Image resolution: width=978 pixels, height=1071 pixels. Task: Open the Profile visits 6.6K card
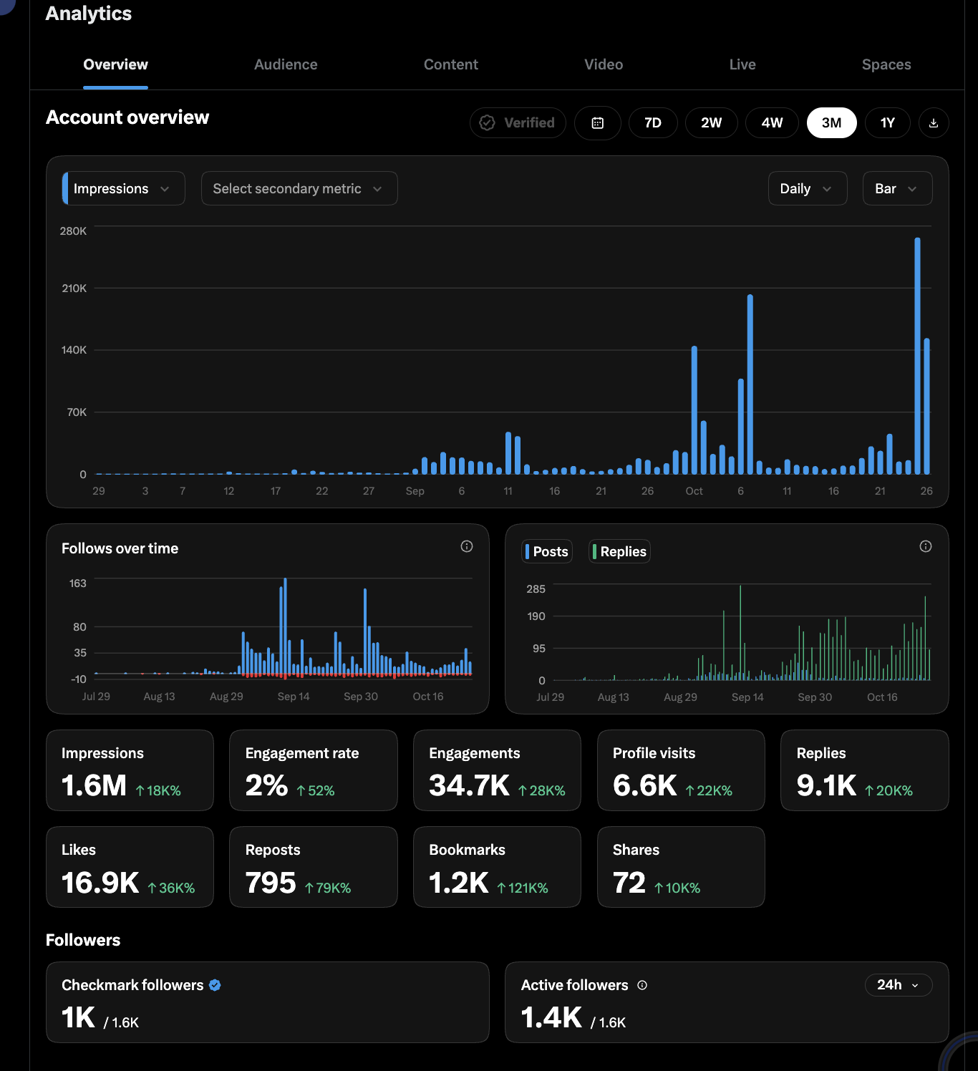pyautogui.click(x=681, y=770)
